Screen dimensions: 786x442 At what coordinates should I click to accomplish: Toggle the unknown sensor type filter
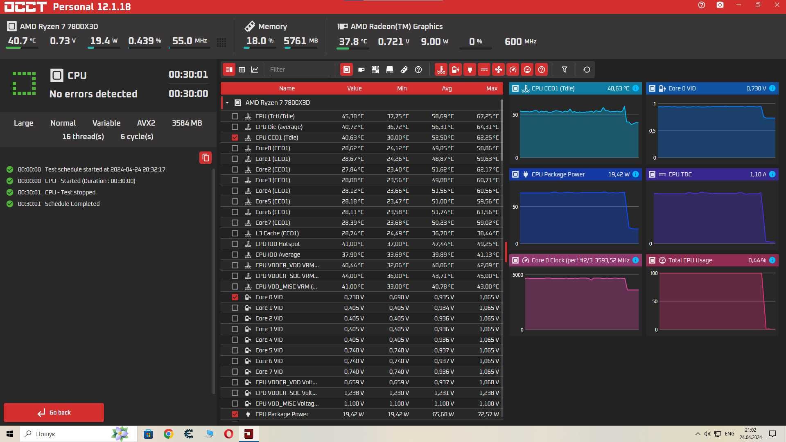point(542,70)
